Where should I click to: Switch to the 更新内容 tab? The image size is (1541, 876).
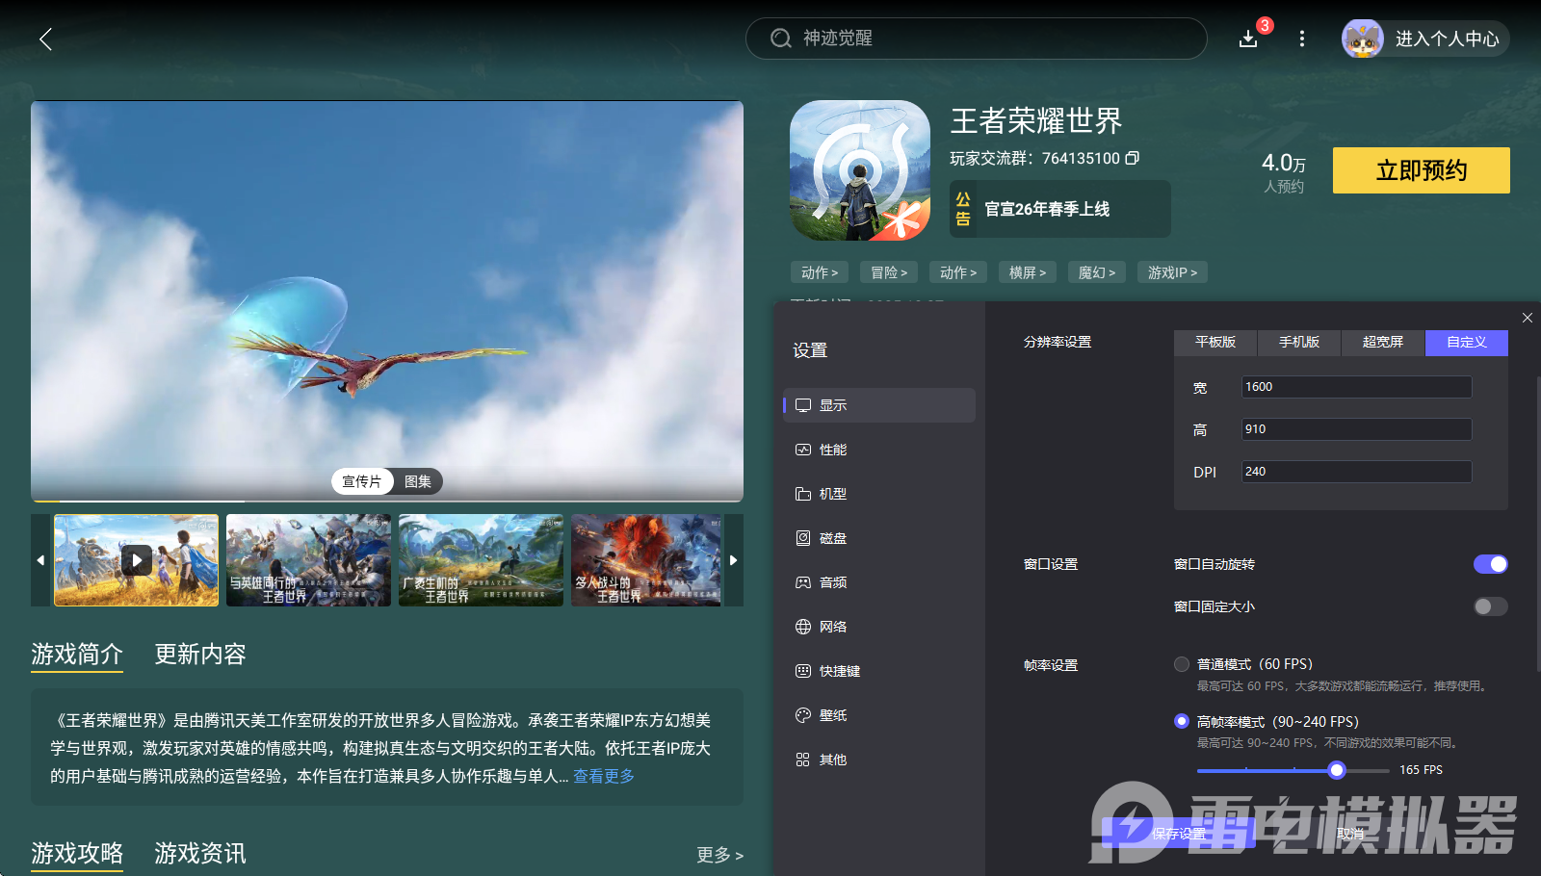200,655
